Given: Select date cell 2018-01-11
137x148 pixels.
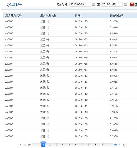Looking at the screenshot, I should coord(81,106).
